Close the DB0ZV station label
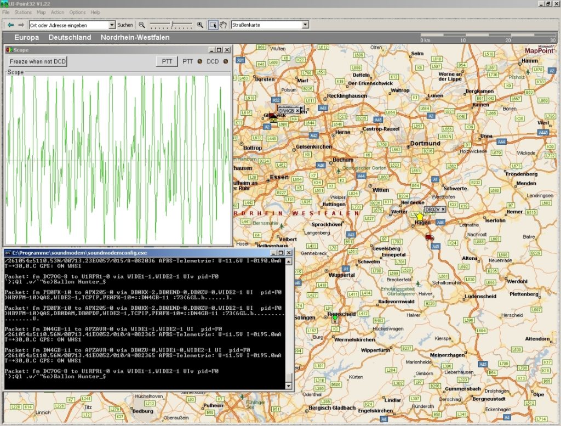This screenshot has height=426, width=561. (443, 209)
